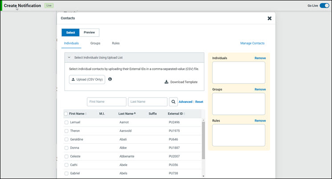
Task: Toggle the Go Live switch
Action: 324,6
